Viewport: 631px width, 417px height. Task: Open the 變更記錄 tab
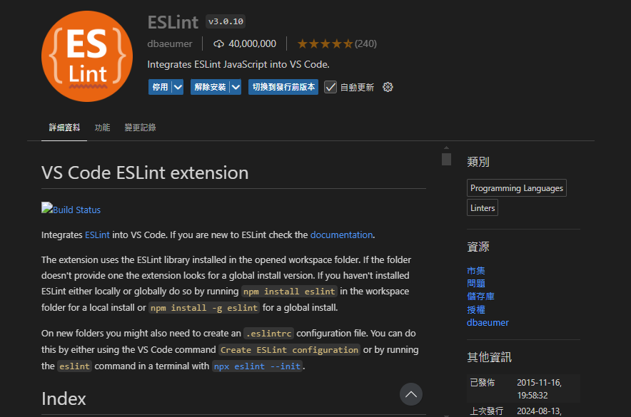click(x=140, y=128)
